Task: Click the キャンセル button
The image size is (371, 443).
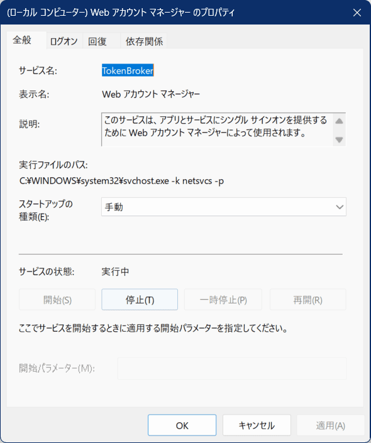Action: point(257,425)
